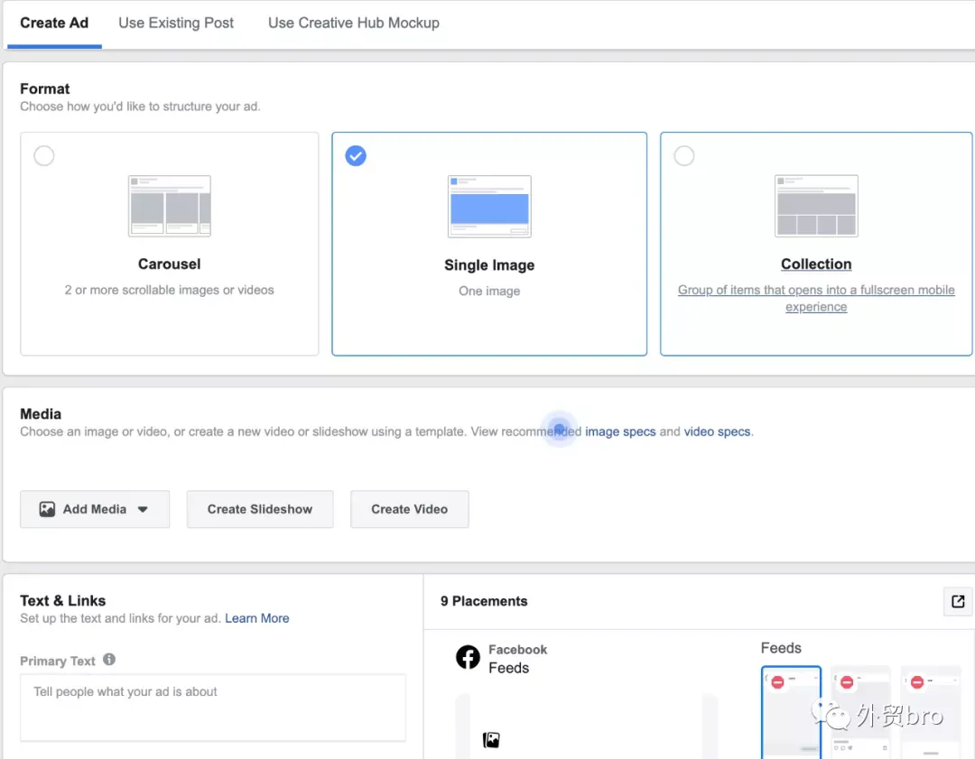Screen dimensions: 975x759
Task: Click the Single Image layout preview icon
Action: [489, 207]
